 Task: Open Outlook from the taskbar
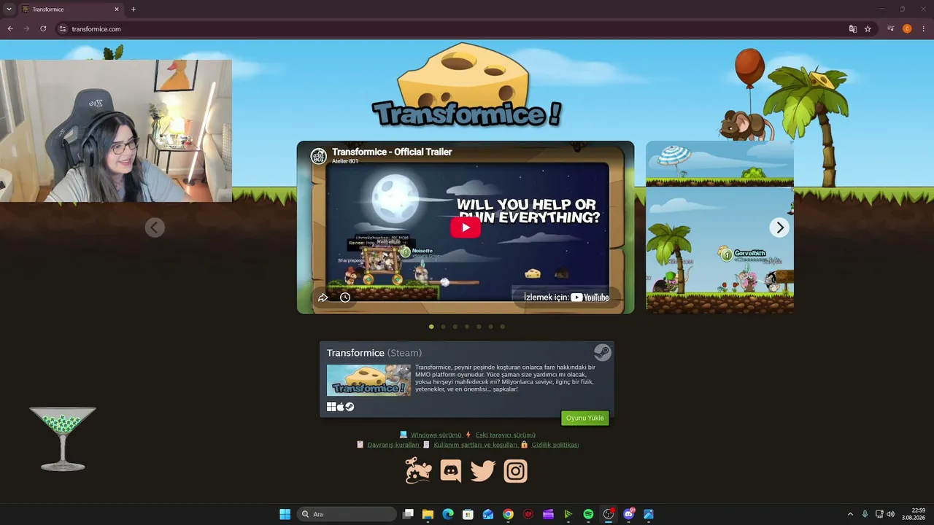(x=488, y=514)
